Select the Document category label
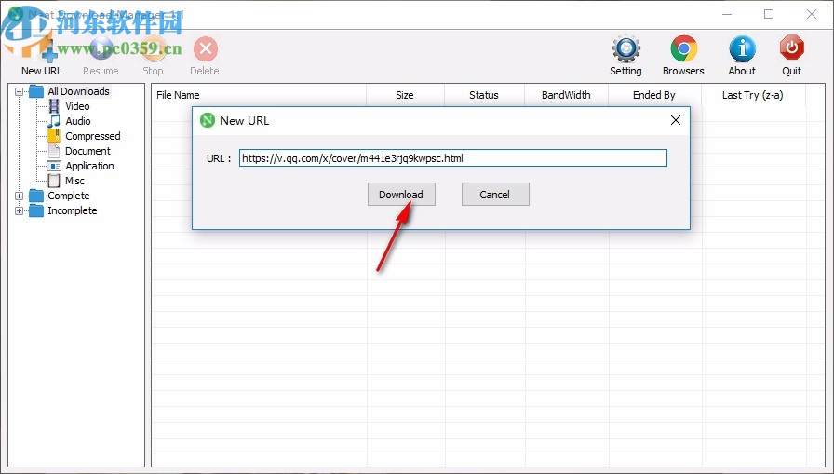834x474 pixels. [87, 151]
